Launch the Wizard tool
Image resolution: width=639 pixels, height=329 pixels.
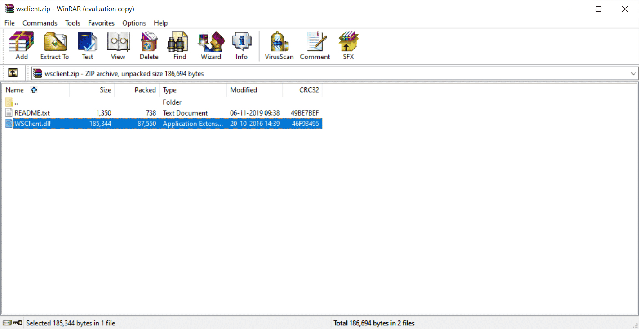pos(211,46)
